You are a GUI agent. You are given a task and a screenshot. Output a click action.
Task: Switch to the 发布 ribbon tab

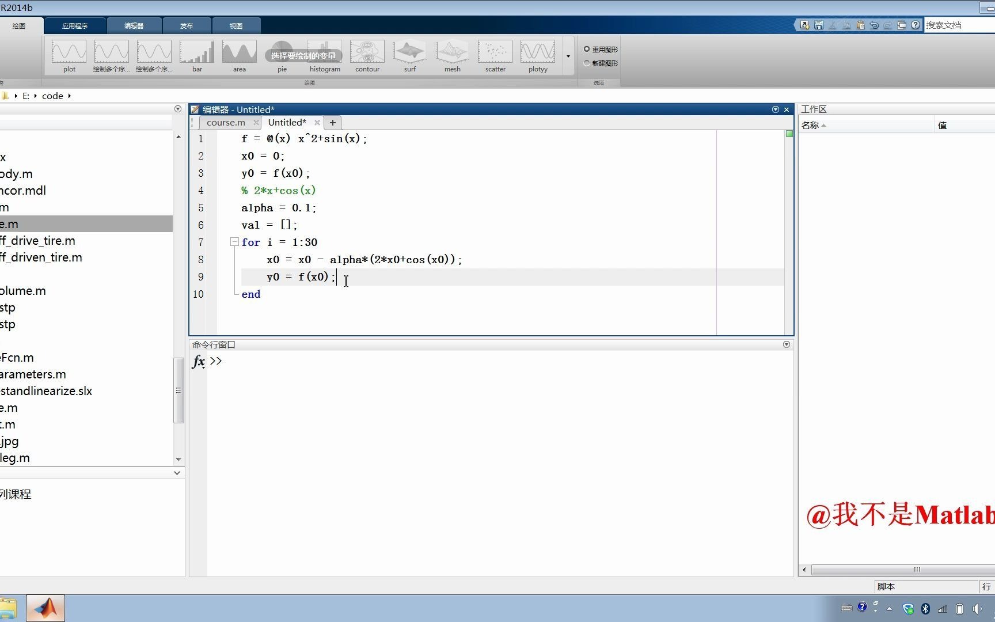click(x=187, y=26)
